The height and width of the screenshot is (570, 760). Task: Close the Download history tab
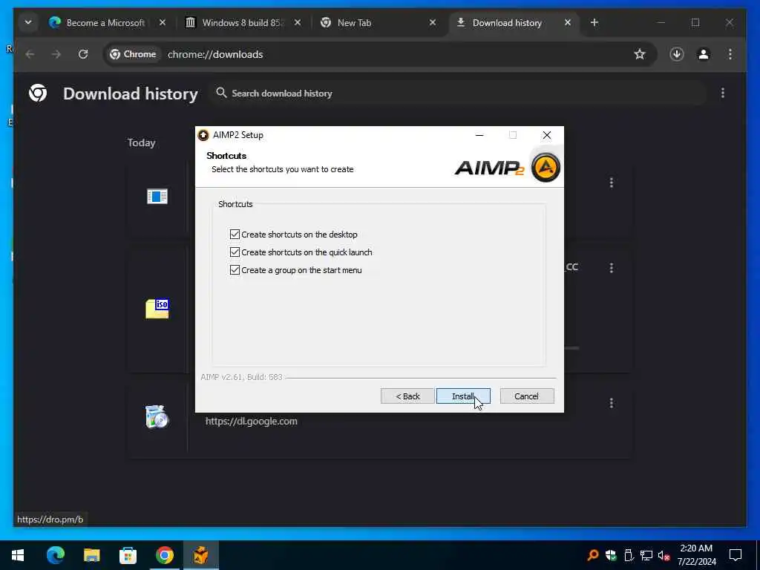[x=568, y=23]
